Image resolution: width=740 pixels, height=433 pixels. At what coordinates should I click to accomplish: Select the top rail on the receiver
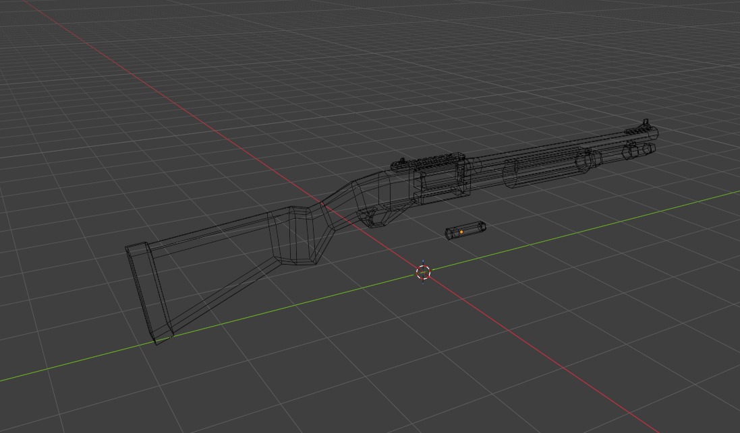430,162
